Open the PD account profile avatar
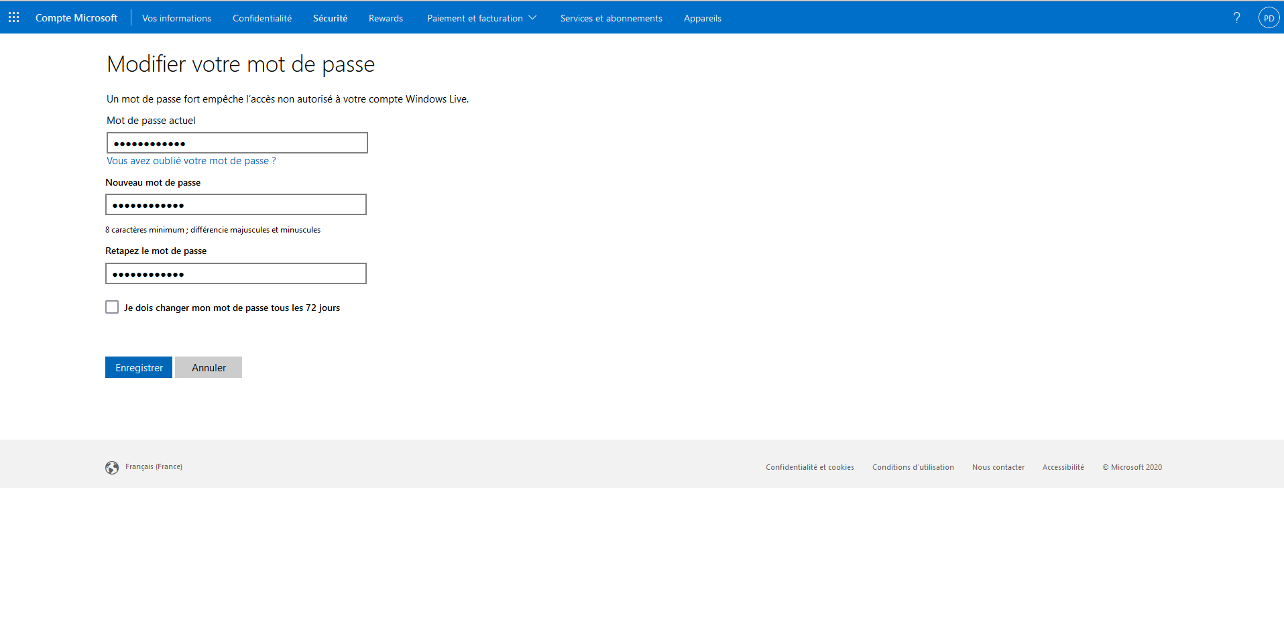1284x636 pixels. (1269, 18)
